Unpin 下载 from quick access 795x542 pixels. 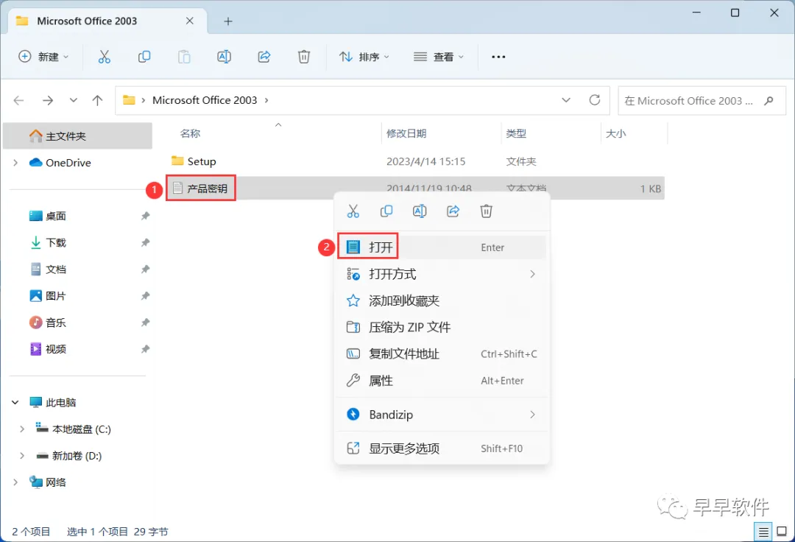(x=146, y=242)
